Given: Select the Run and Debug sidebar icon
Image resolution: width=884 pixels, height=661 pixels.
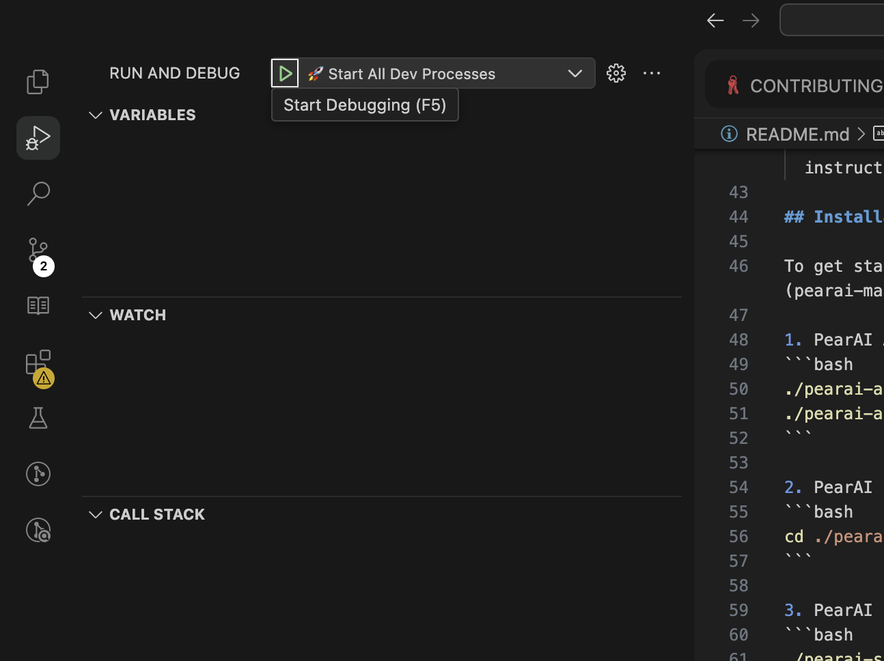Looking at the screenshot, I should pos(38,138).
